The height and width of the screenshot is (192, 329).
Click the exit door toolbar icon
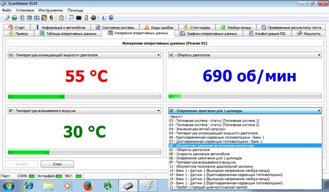(111, 18)
